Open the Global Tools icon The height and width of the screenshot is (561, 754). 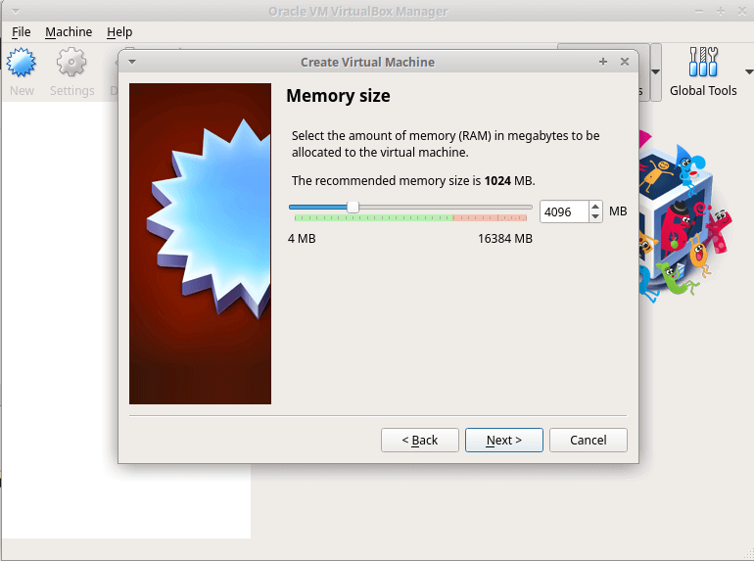click(703, 63)
